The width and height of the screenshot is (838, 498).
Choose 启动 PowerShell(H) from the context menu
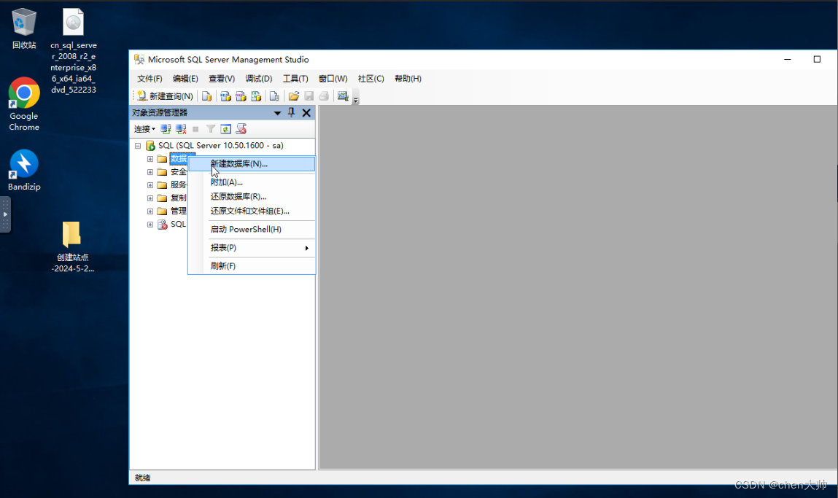tap(252, 229)
